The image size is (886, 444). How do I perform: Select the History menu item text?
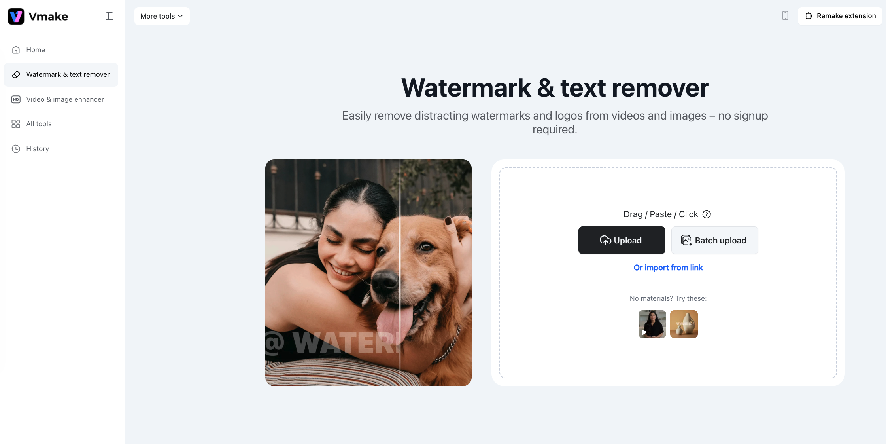coord(38,149)
